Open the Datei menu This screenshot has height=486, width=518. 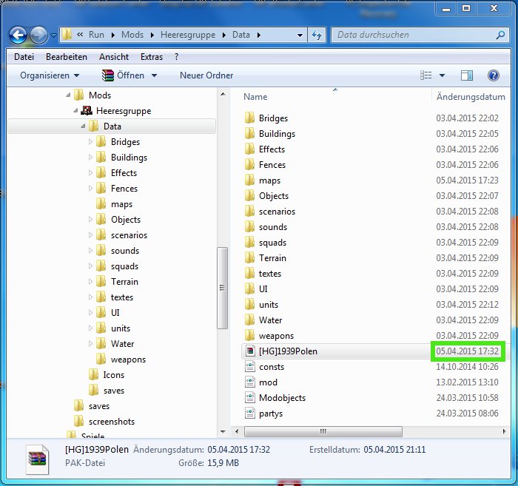(x=24, y=57)
